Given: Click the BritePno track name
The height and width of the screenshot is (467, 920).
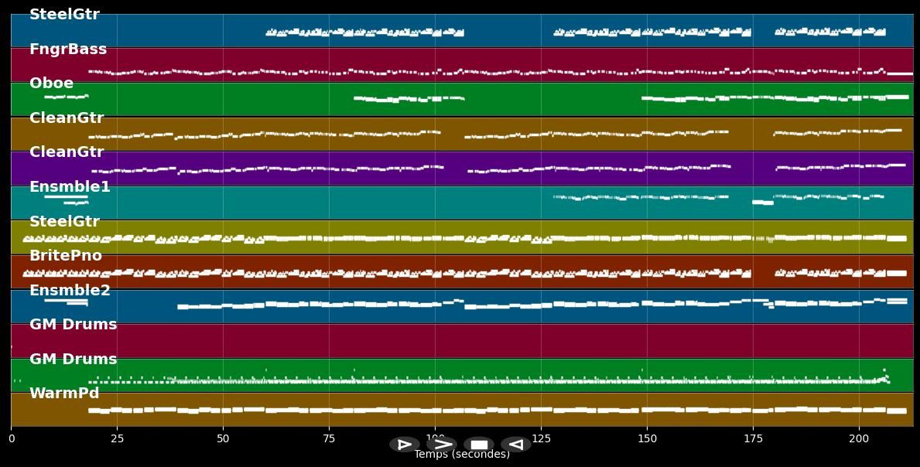Looking at the screenshot, I should pos(66,256).
